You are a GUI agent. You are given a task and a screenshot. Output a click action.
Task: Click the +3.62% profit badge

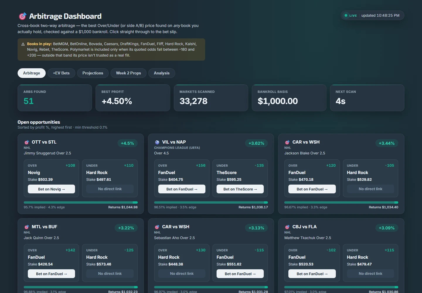pyautogui.click(x=256, y=143)
